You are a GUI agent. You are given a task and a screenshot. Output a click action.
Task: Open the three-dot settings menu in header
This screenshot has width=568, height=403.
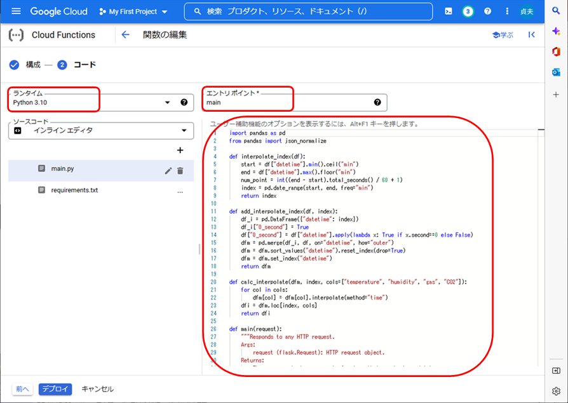pyautogui.click(x=507, y=11)
